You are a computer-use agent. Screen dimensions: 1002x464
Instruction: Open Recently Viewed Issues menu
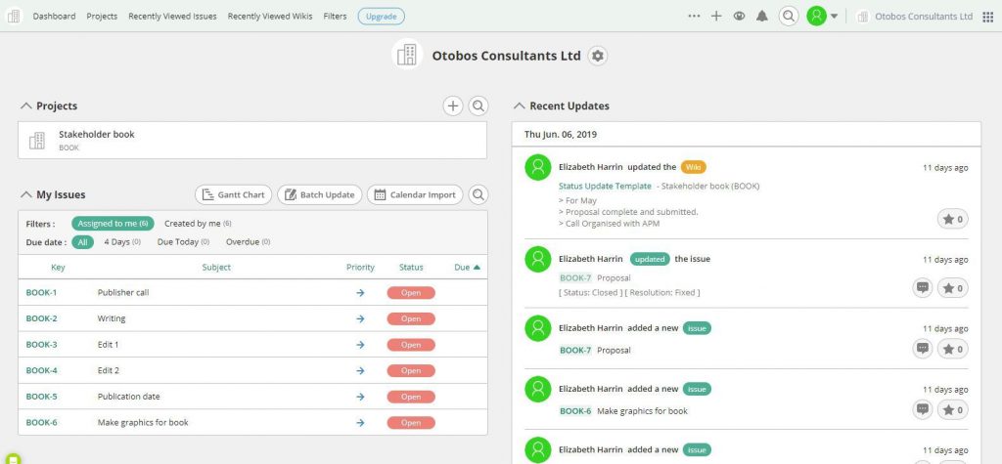click(x=172, y=16)
